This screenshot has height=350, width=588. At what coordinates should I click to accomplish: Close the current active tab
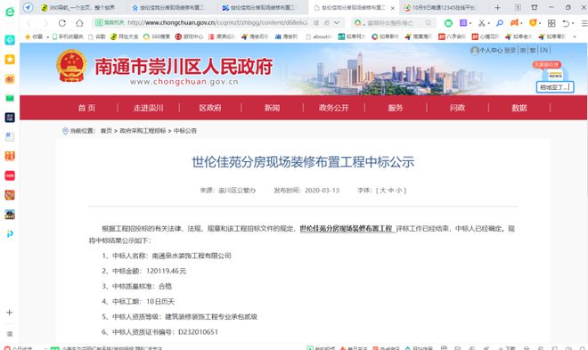pyautogui.click(x=392, y=8)
